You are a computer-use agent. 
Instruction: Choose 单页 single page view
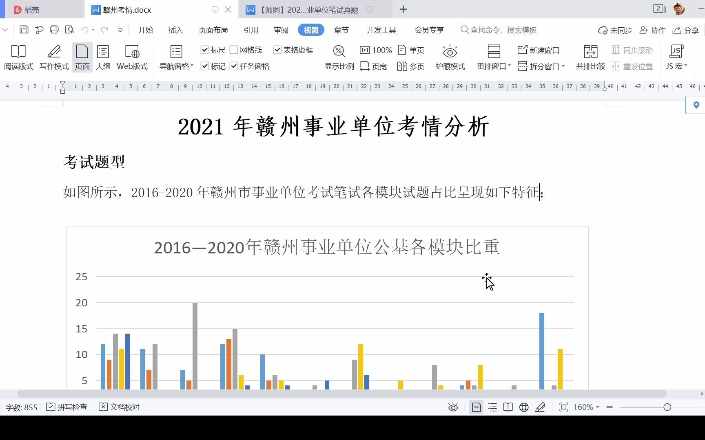click(x=411, y=50)
